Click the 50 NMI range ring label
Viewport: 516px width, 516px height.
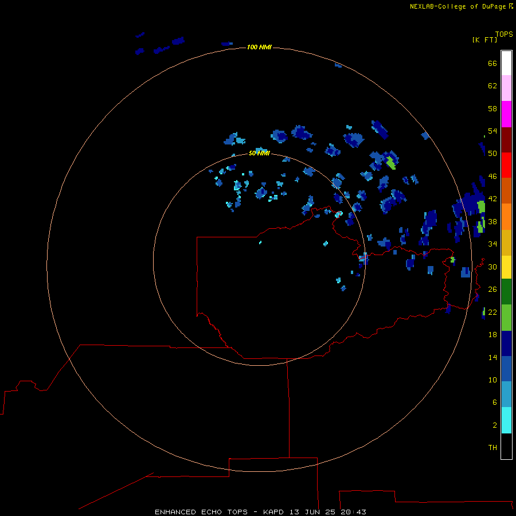[259, 153]
